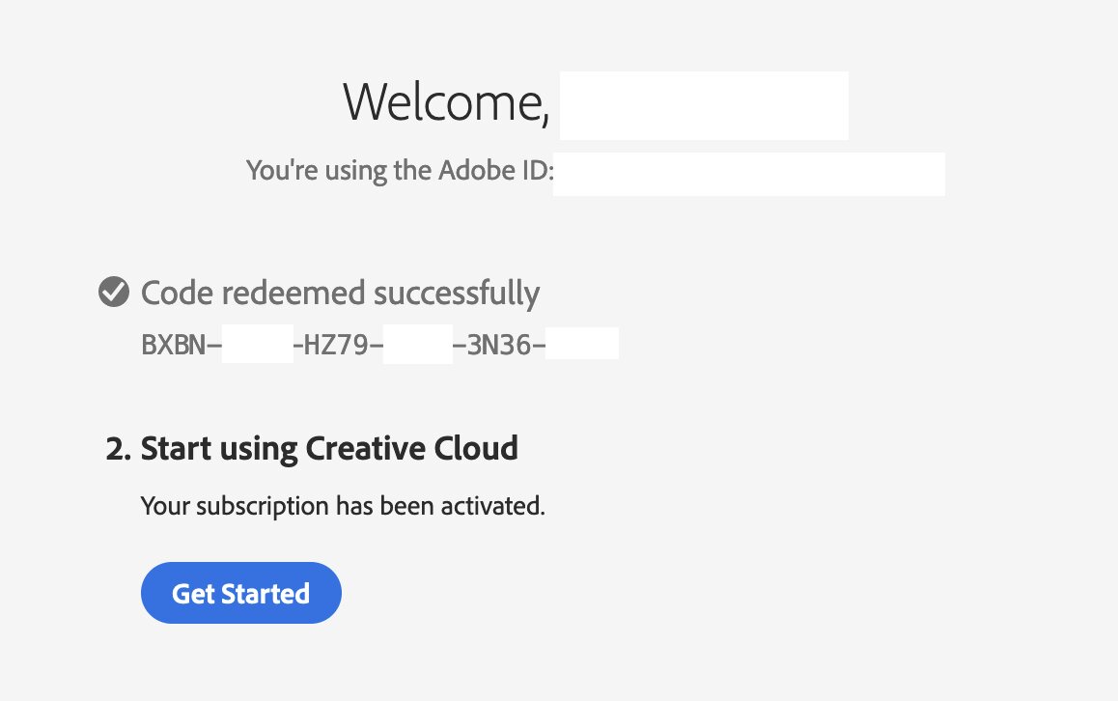The width and height of the screenshot is (1118, 701).
Task: Click the step number "2."
Action: (118, 449)
